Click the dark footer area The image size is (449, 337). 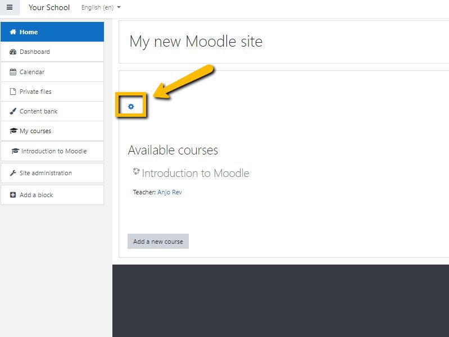pyautogui.click(x=280, y=300)
